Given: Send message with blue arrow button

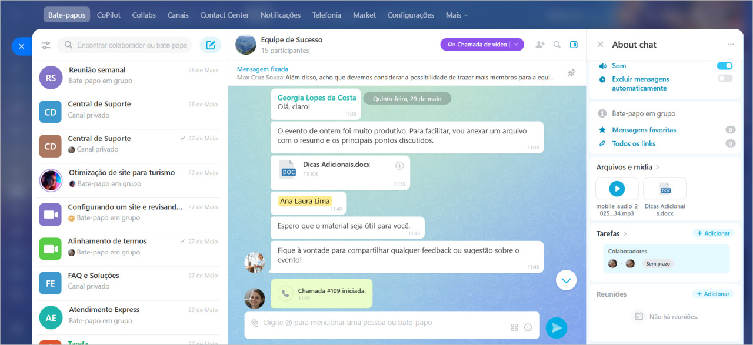Looking at the screenshot, I should pyautogui.click(x=557, y=327).
